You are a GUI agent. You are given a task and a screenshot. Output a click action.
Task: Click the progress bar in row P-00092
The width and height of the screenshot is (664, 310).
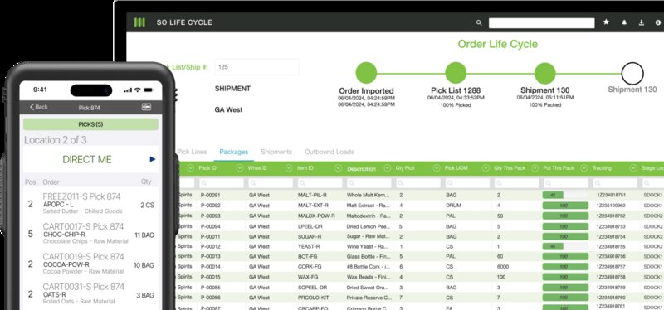tap(565, 206)
